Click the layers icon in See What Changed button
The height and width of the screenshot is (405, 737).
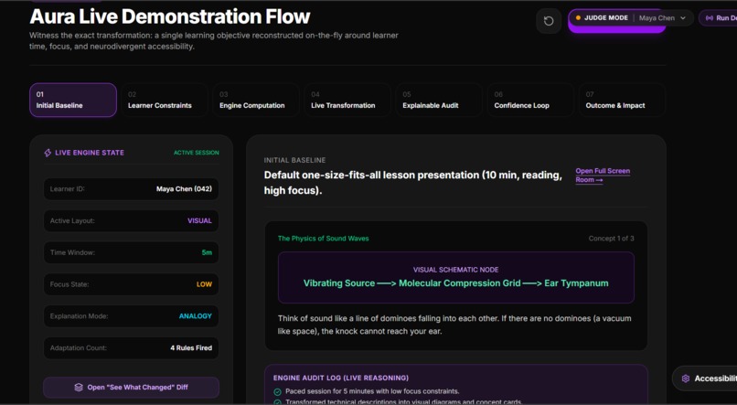(79, 387)
